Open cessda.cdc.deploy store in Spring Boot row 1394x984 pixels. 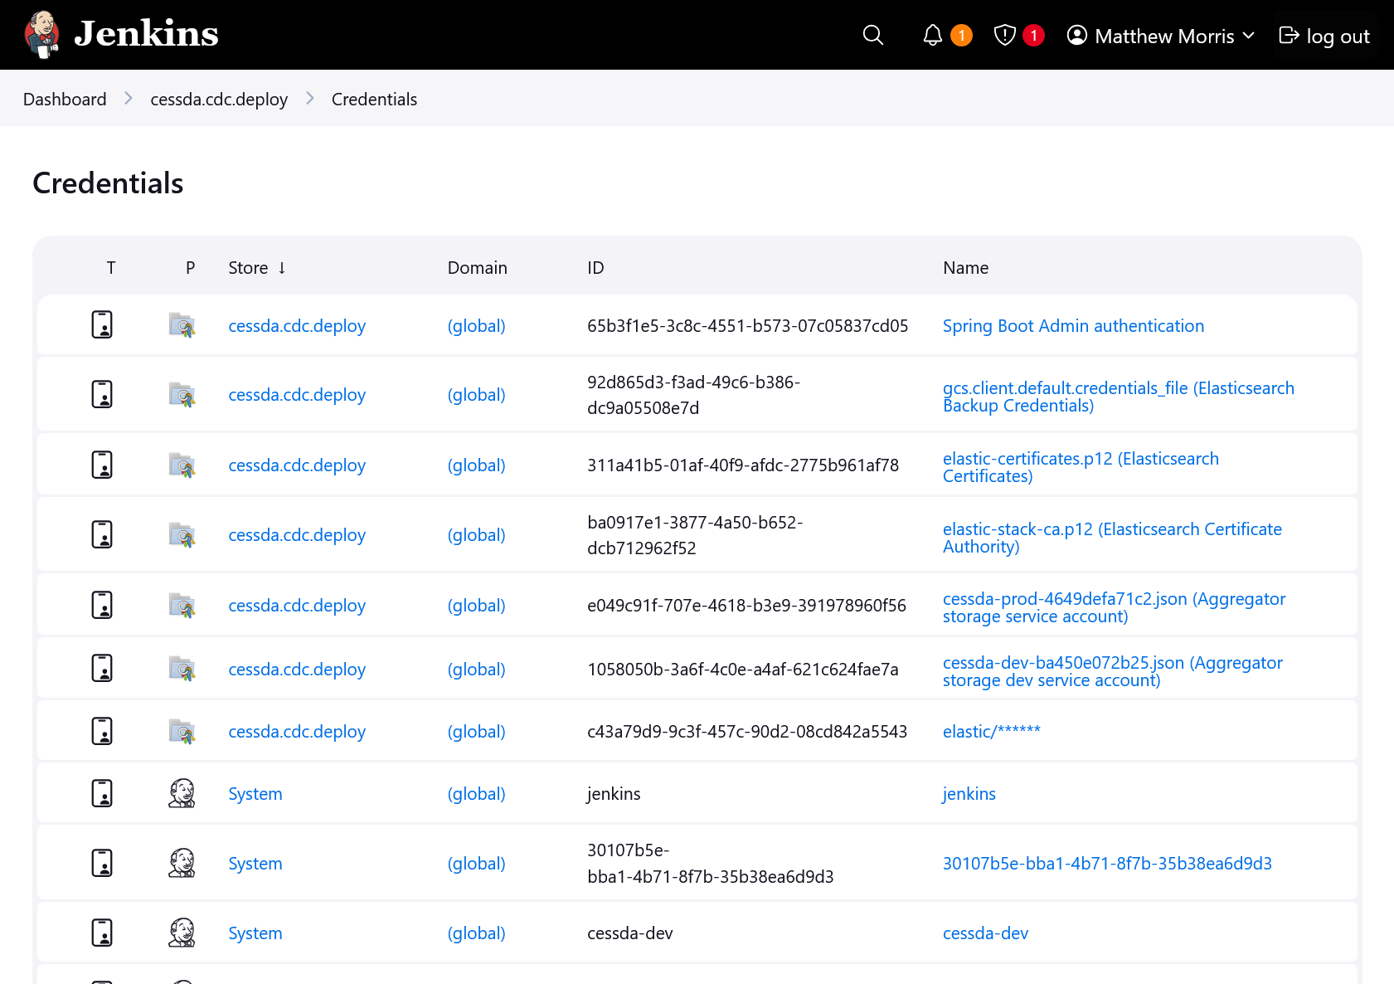(297, 326)
